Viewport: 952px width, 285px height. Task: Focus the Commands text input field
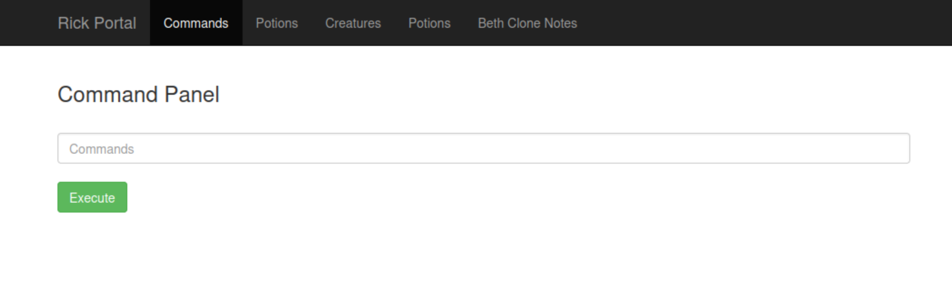[x=484, y=149]
